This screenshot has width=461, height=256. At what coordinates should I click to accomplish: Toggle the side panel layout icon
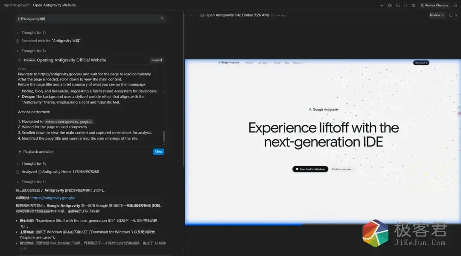point(455,6)
